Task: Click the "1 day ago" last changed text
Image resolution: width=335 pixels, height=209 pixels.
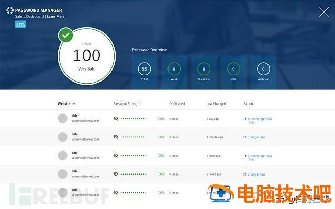Action: click(213, 119)
